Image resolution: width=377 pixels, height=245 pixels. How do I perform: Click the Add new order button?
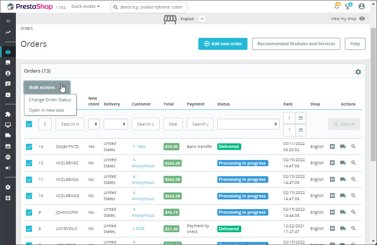pos(223,44)
